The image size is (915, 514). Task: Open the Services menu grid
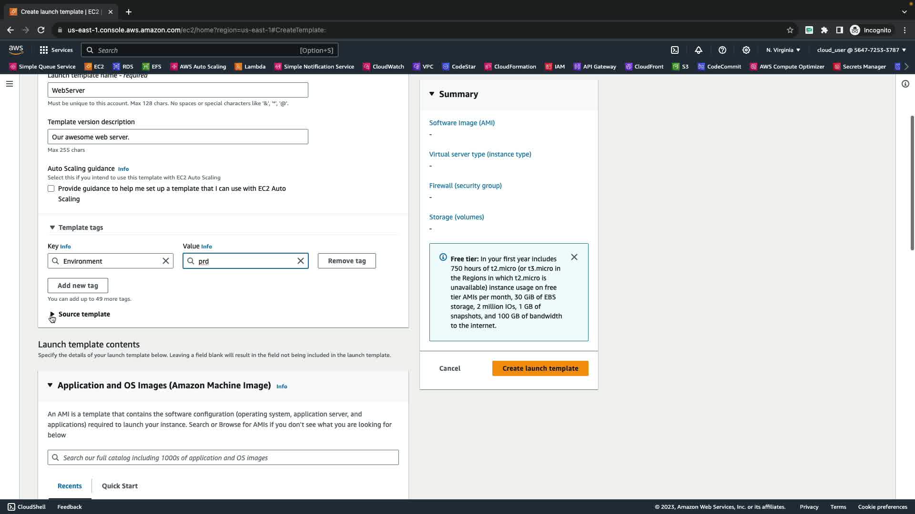tap(56, 50)
